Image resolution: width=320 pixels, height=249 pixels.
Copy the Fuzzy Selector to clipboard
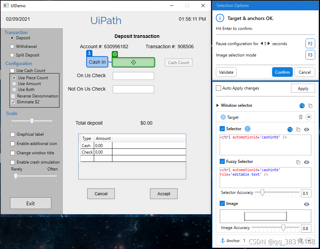[x=298, y=162]
